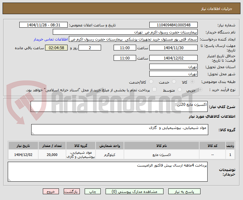Click the اطلاعات کالاهای مورد نیاز heading

(x=212, y=116)
